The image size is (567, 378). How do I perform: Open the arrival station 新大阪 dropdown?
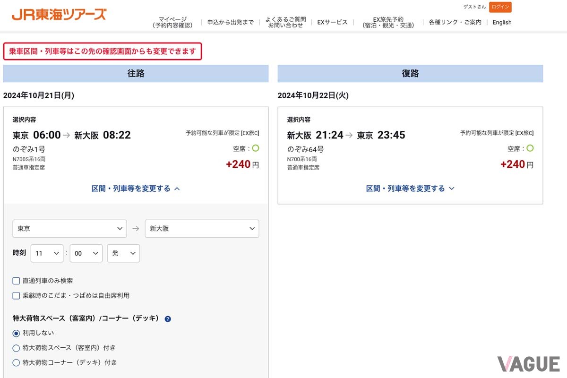(x=202, y=228)
